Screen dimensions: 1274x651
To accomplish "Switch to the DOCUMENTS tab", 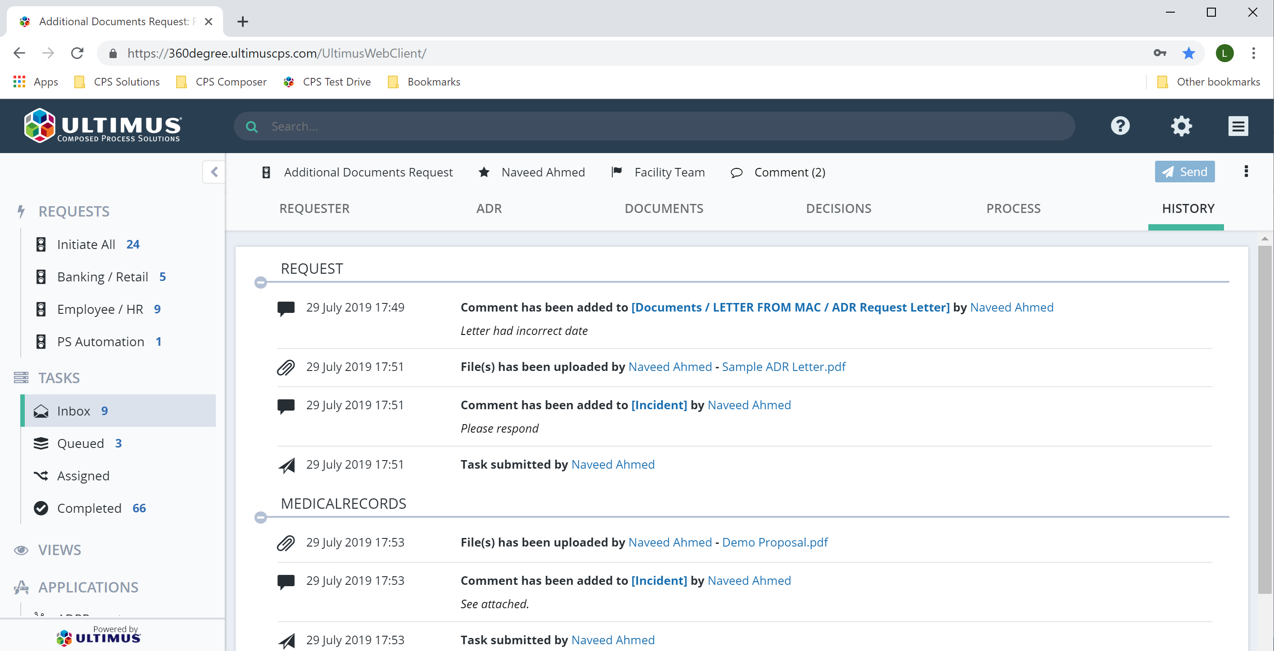I will click(664, 208).
